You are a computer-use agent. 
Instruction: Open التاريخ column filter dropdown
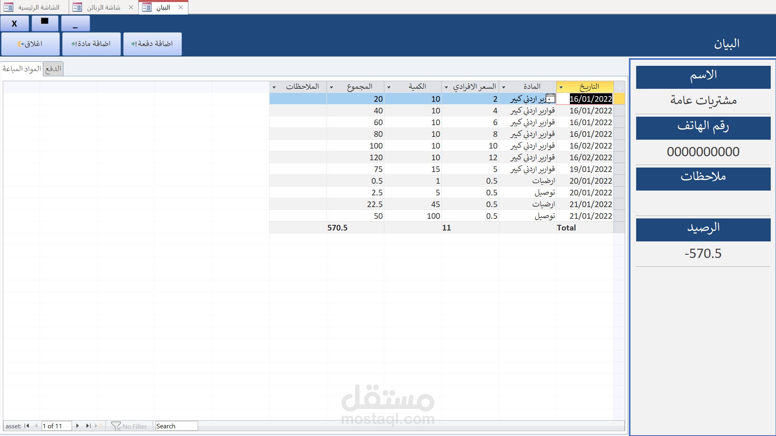tap(561, 87)
